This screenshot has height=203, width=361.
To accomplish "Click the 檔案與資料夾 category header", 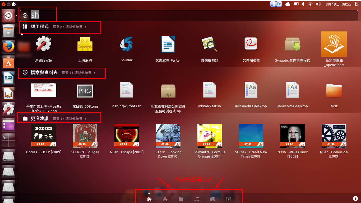I will coord(44,72).
